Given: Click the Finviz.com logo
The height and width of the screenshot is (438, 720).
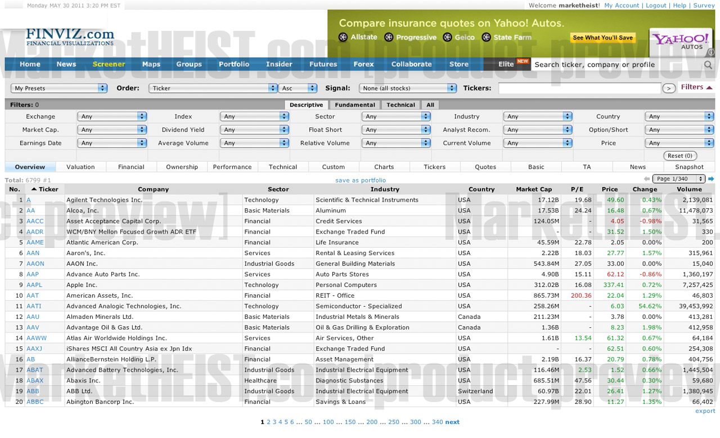Looking at the screenshot, I should pos(70,38).
